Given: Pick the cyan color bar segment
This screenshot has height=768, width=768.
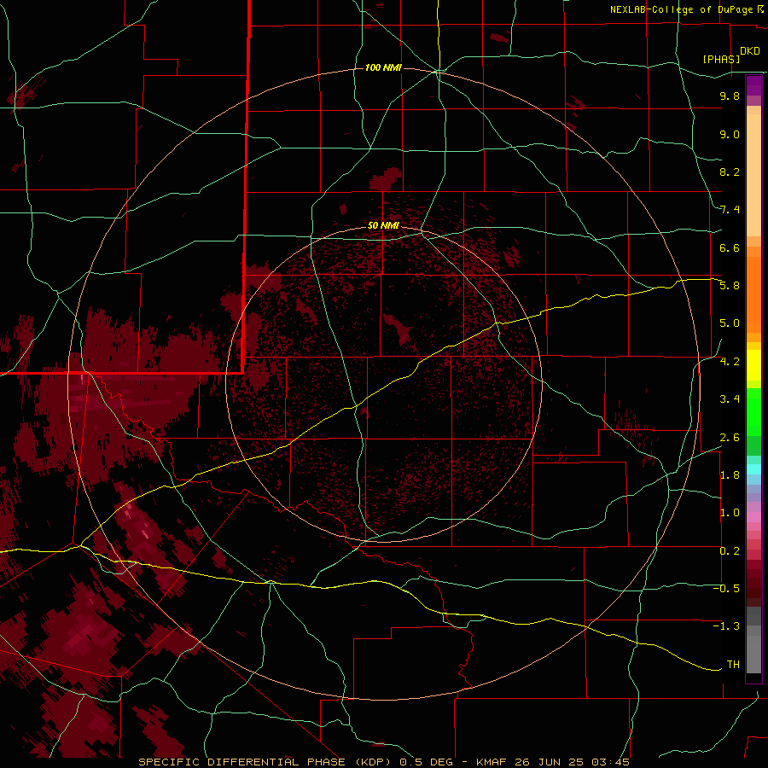Looking at the screenshot, I should click(753, 469).
